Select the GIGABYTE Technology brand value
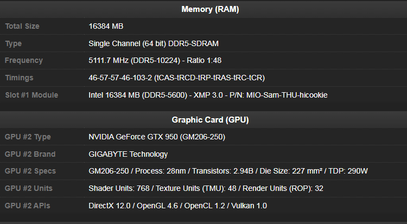This screenshot has width=407, height=224. (128, 154)
